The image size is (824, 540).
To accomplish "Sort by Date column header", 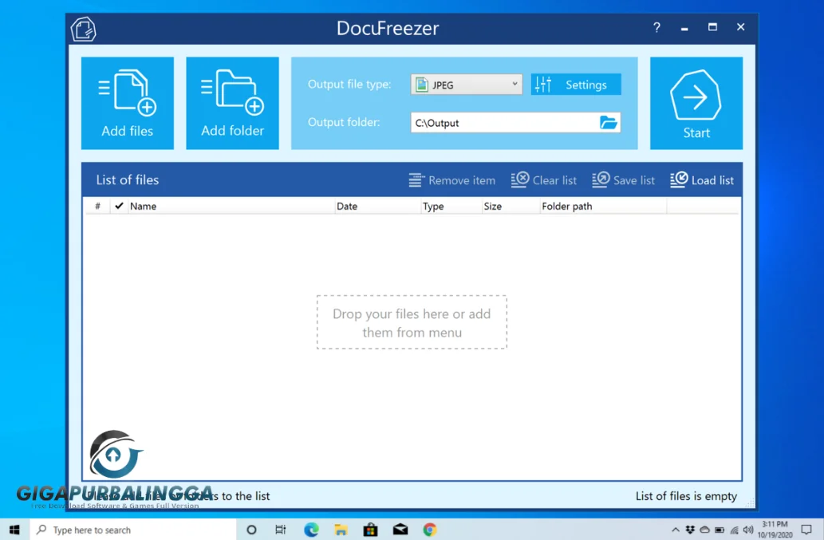I will 378,206.
